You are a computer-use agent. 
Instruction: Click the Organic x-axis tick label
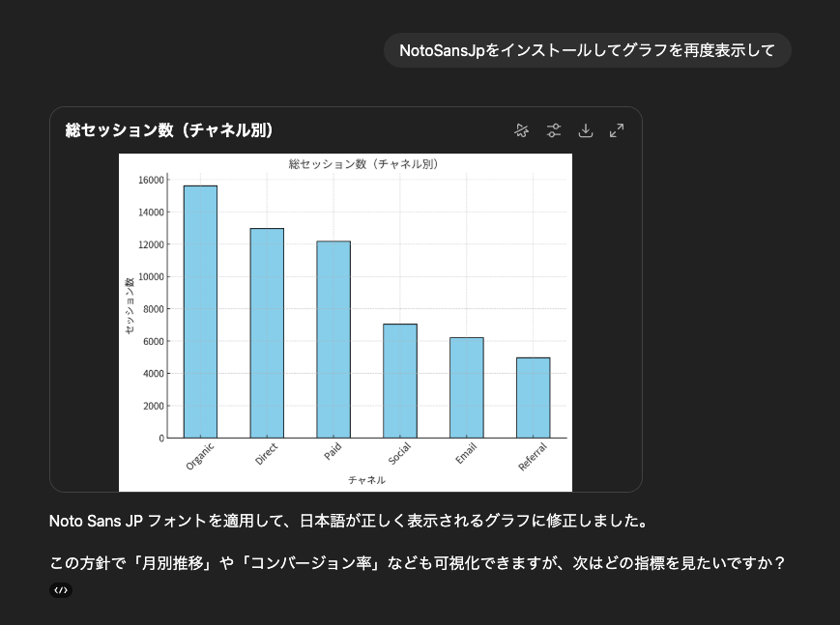[201, 454]
